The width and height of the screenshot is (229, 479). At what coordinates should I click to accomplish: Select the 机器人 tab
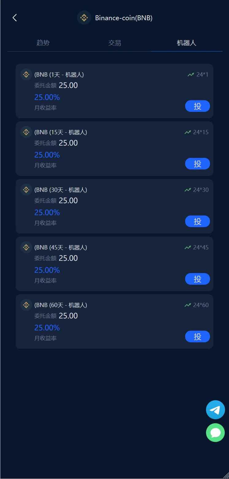coord(186,43)
